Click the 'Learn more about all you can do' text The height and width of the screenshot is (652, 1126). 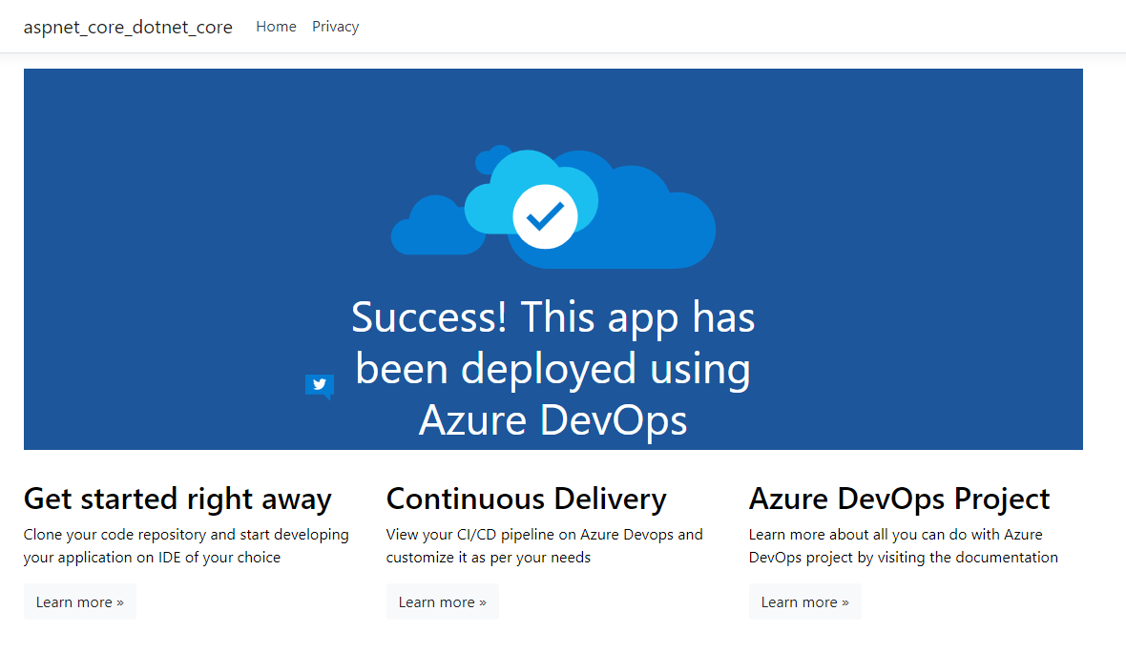point(904,546)
